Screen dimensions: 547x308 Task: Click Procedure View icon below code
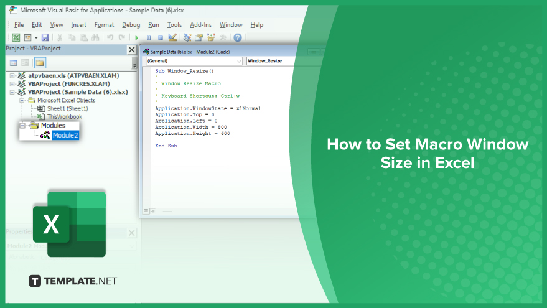click(146, 211)
